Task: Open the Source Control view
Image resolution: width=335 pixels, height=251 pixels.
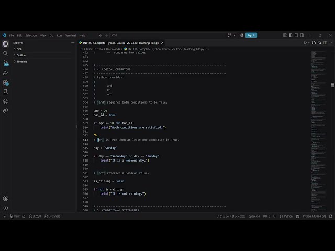Action: pos(6,63)
